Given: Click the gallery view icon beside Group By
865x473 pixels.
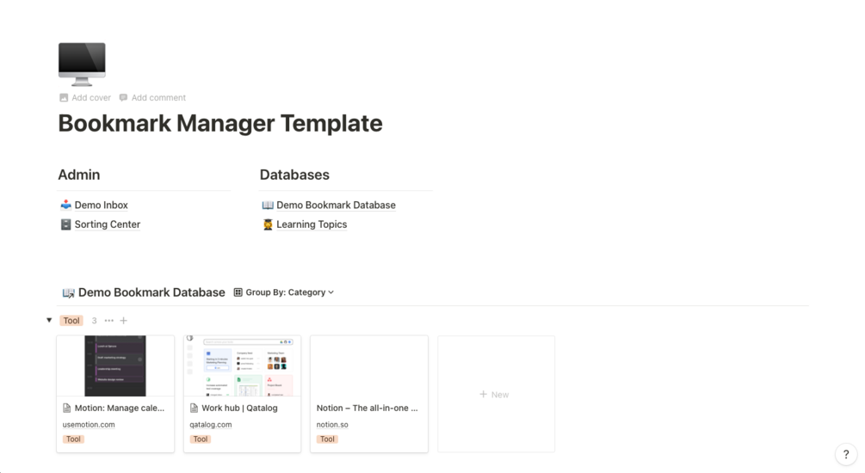Looking at the screenshot, I should (x=238, y=292).
